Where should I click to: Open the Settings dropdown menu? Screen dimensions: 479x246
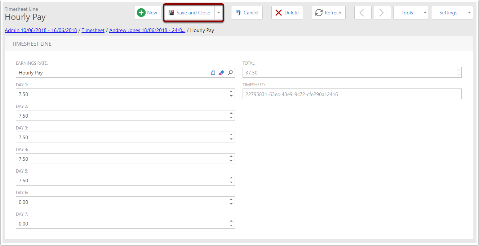coord(452,13)
